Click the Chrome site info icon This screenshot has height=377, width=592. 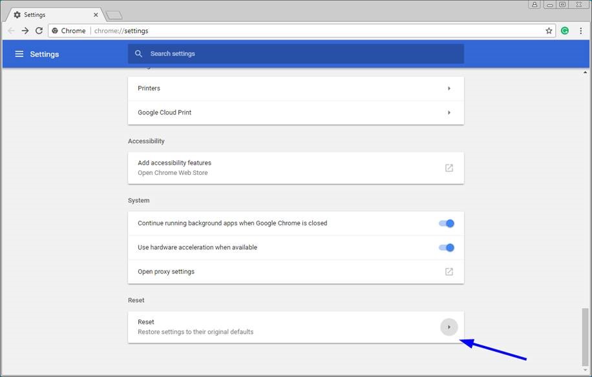point(55,30)
